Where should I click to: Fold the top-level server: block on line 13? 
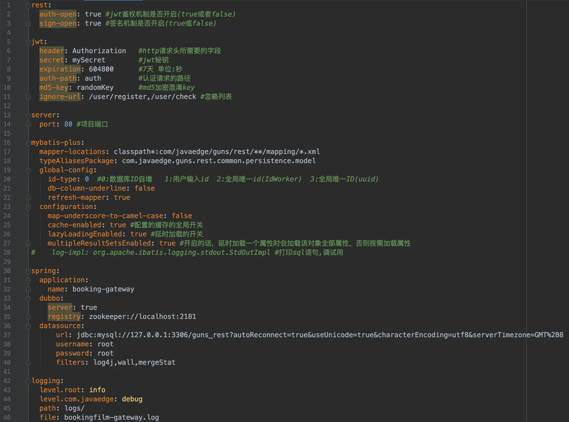[x=28, y=115]
